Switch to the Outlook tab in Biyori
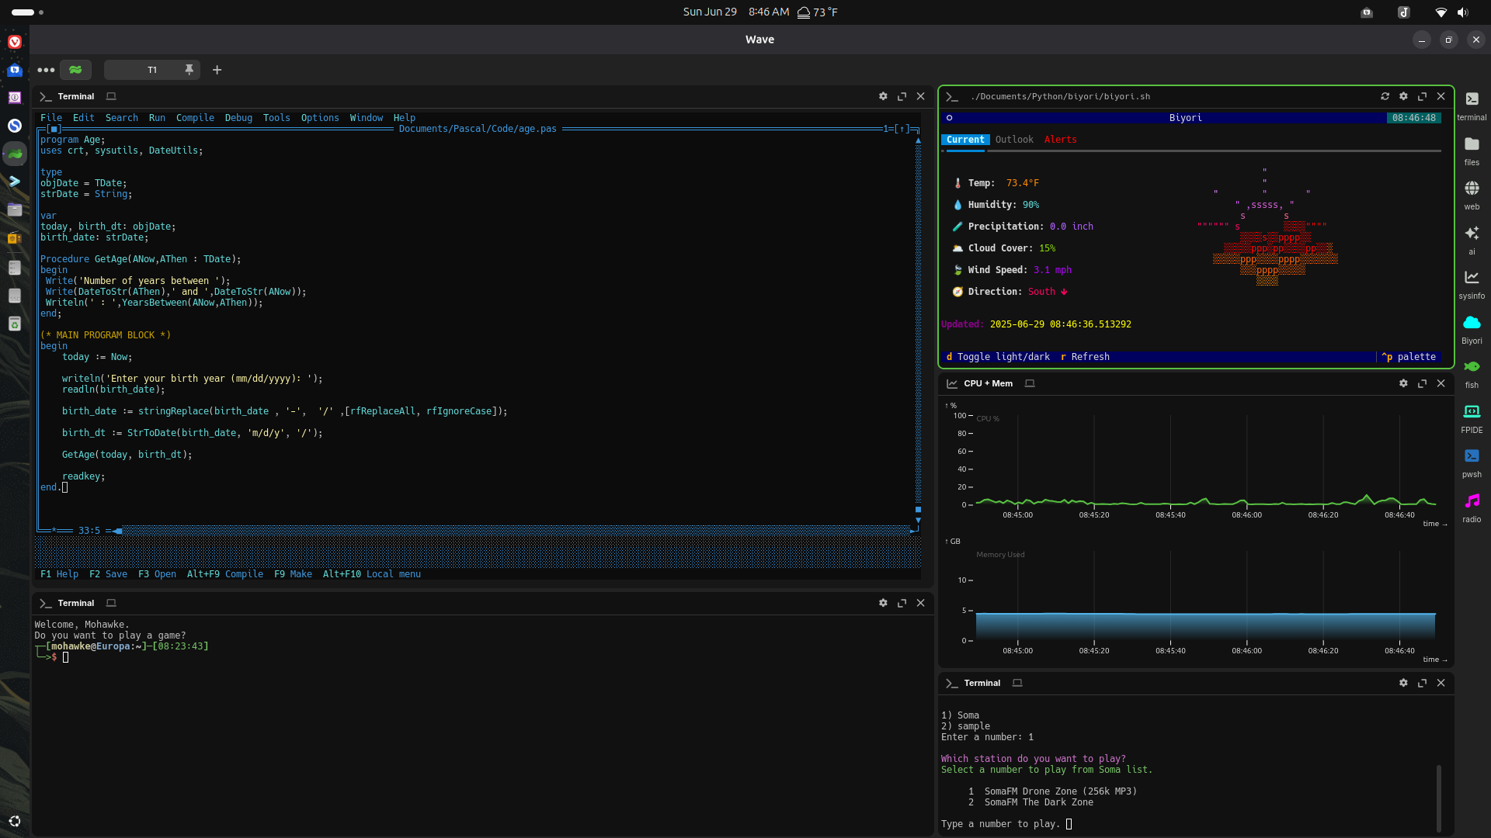This screenshot has height=838, width=1491. pos(1014,140)
